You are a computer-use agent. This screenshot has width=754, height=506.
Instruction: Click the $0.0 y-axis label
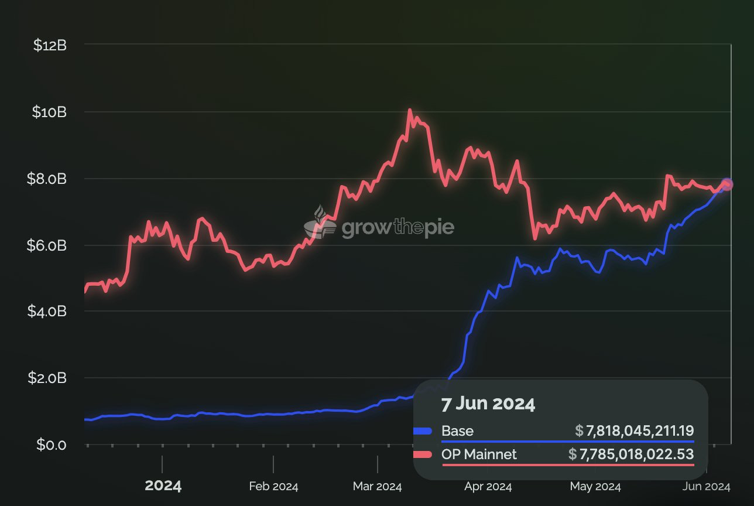pos(52,445)
